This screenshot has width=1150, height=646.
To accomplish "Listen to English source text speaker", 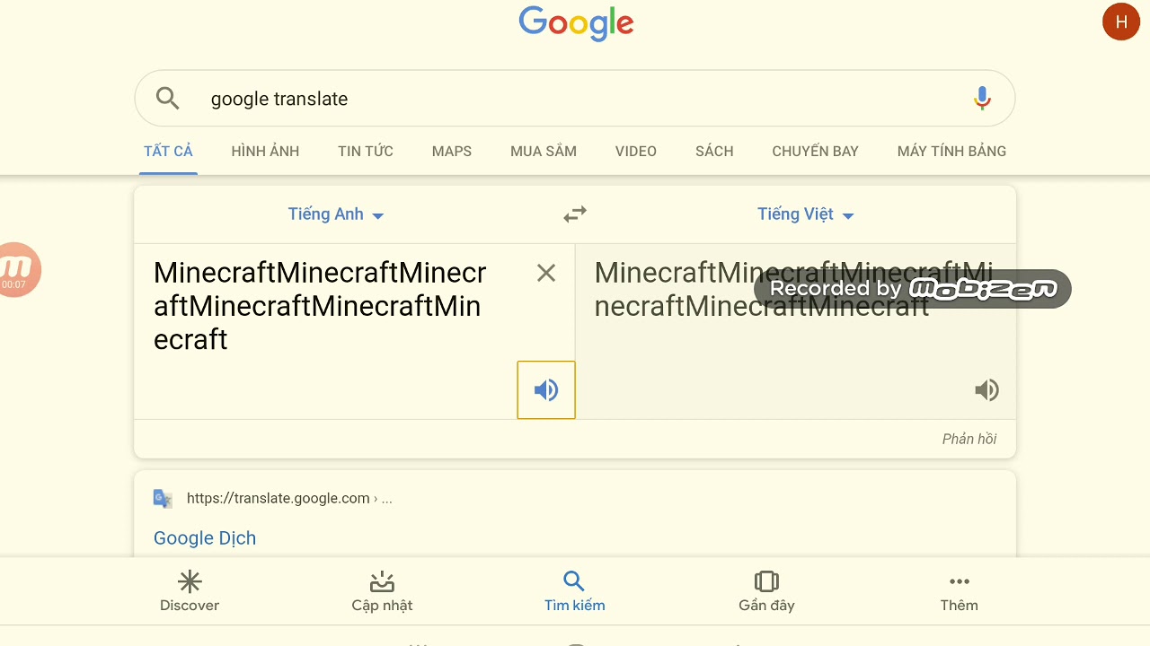I will pos(546,389).
